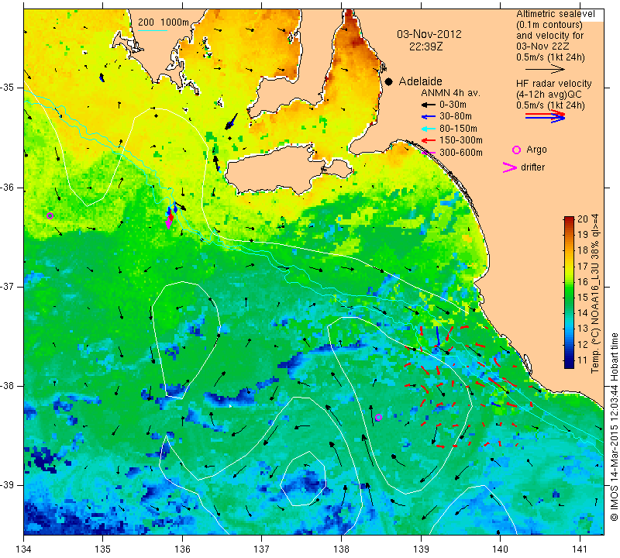The image size is (620, 558).
Task: Click the 300-600m legend label
Action: click(461, 153)
